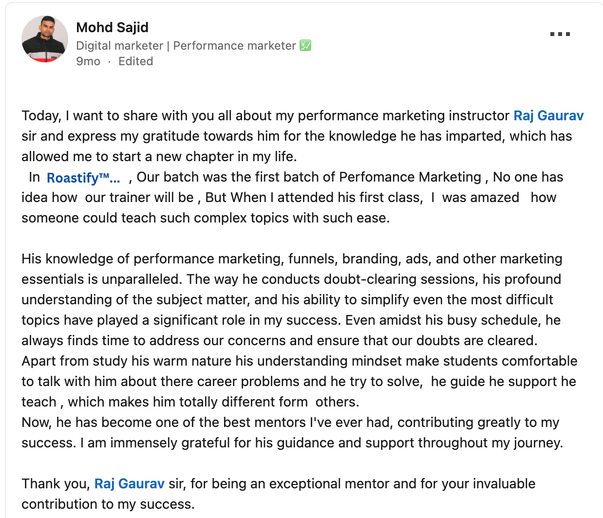
Task: Click the line 'Apart from study his warm nature'
Action: pos(299,361)
